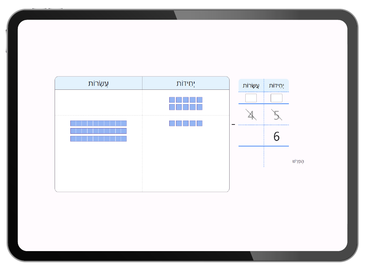Click the row of five unit cubes

tap(186, 123)
